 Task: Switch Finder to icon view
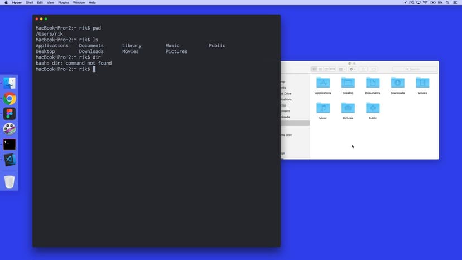pos(314,69)
